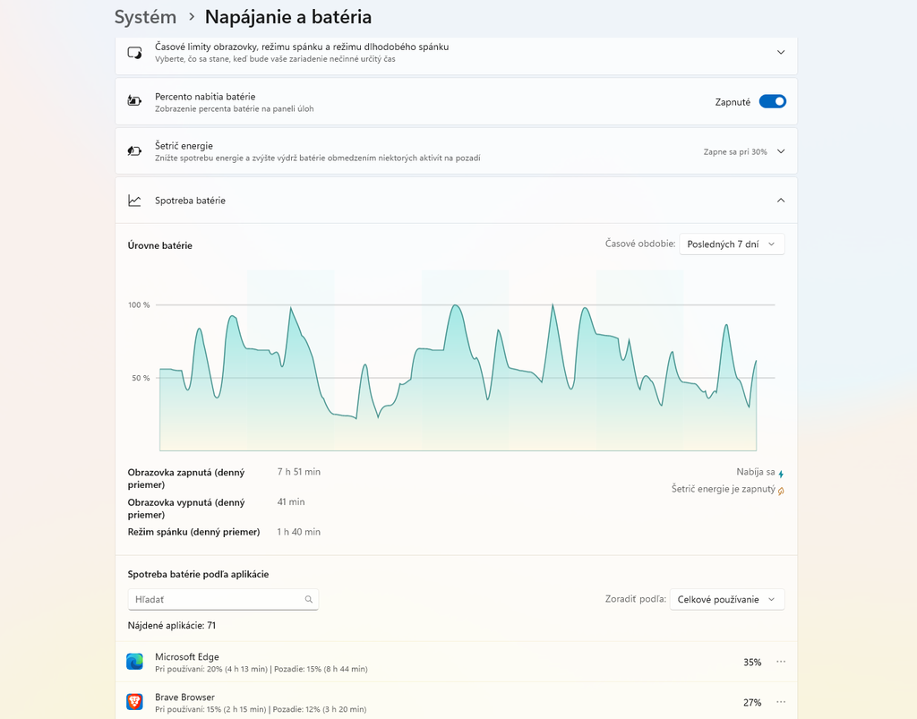
Task: Select the Microsoft Edge usage row
Action: pos(456,662)
